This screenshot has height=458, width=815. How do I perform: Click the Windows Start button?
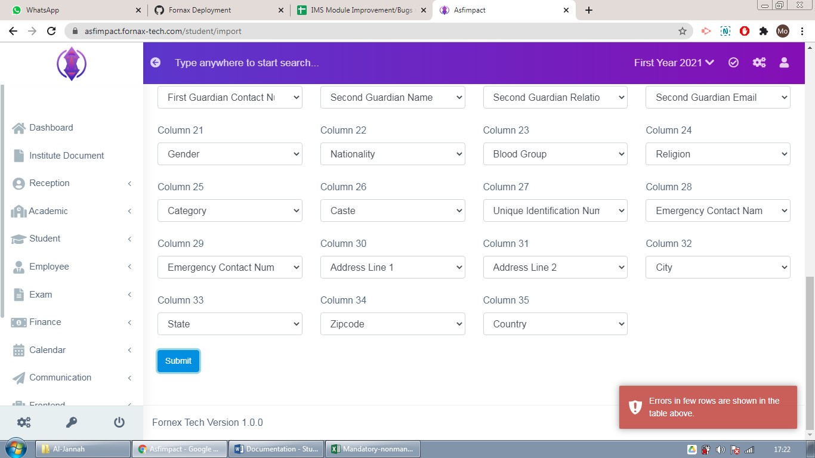(x=16, y=448)
